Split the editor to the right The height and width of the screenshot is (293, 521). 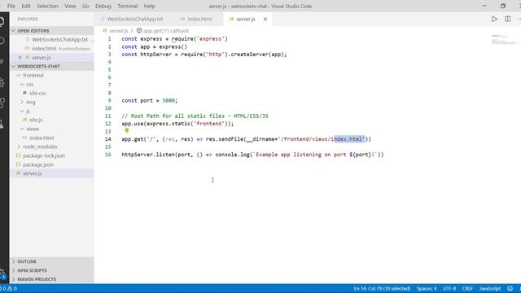click(508, 19)
